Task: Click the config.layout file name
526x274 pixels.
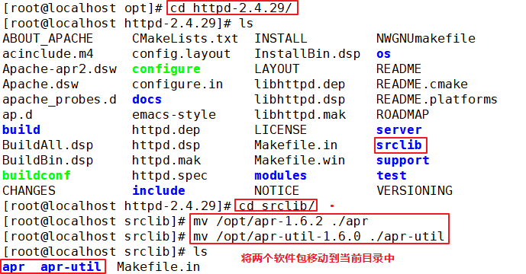Action: click(182, 54)
